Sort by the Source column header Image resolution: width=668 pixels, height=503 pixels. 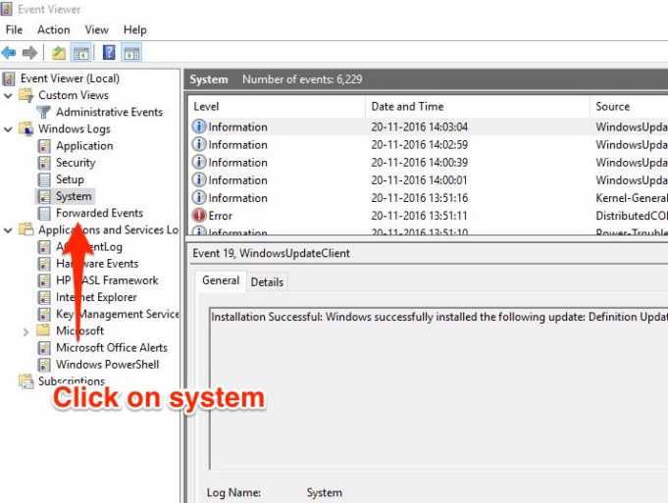pos(629,107)
